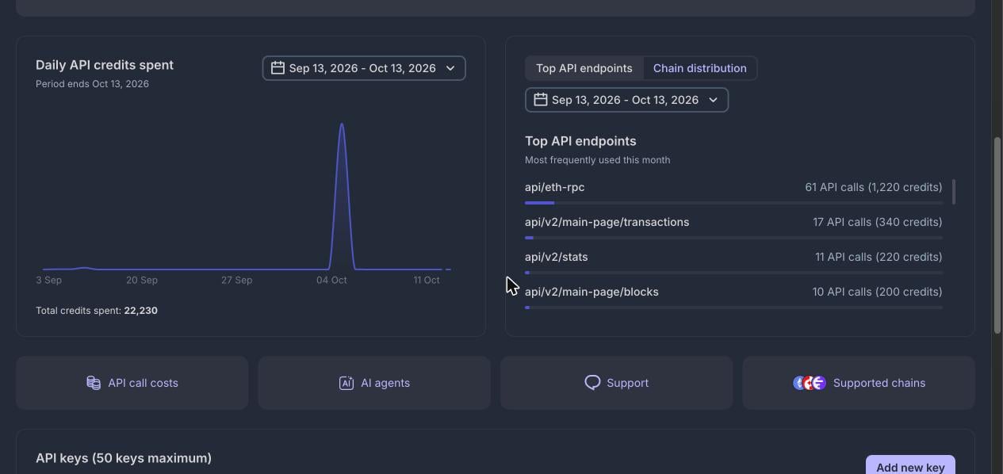Open the API call costs card

132,383
